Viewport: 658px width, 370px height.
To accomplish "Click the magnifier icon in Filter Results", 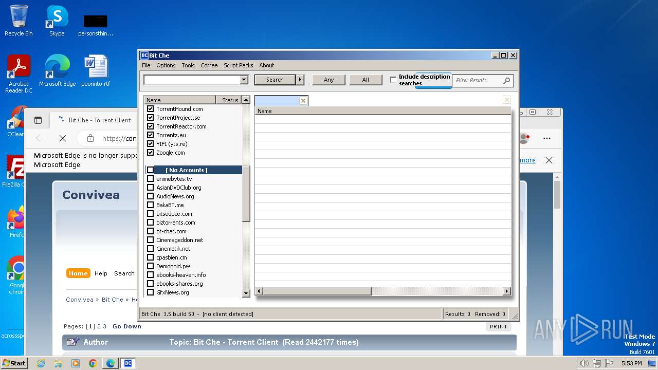I will pos(506,80).
